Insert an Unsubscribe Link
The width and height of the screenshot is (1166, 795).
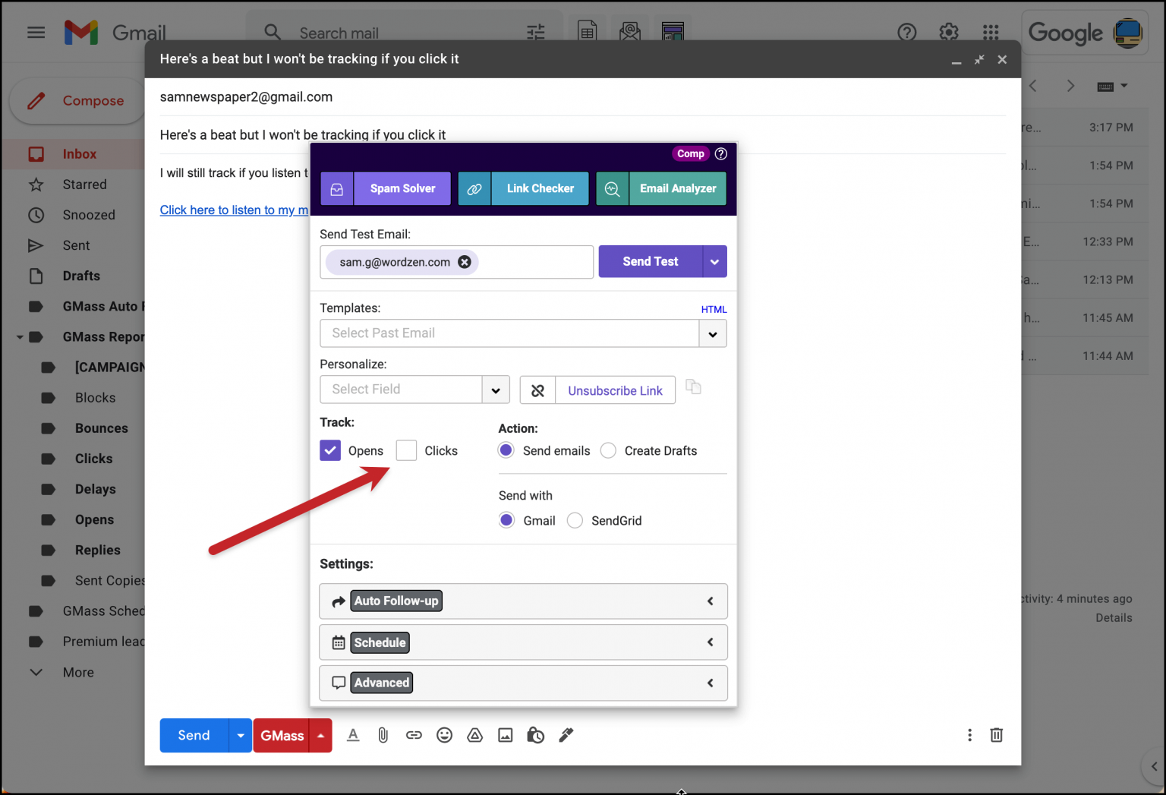(615, 390)
